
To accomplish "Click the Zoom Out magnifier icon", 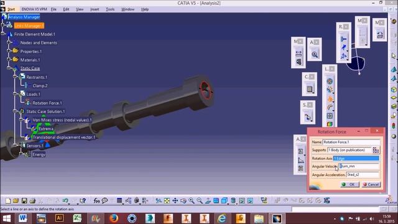I will (200, 201).
